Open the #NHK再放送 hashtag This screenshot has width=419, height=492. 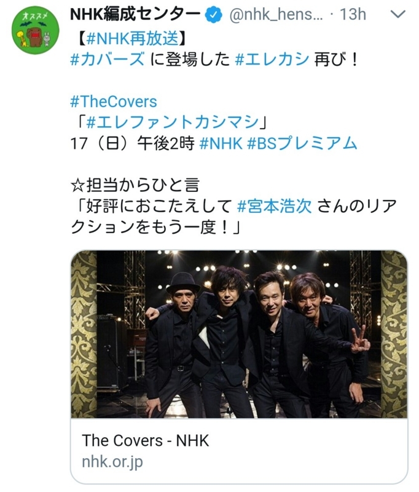coord(133,38)
